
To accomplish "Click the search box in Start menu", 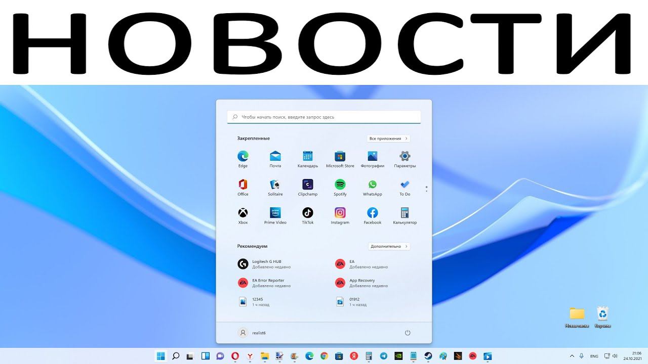I will [x=324, y=117].
